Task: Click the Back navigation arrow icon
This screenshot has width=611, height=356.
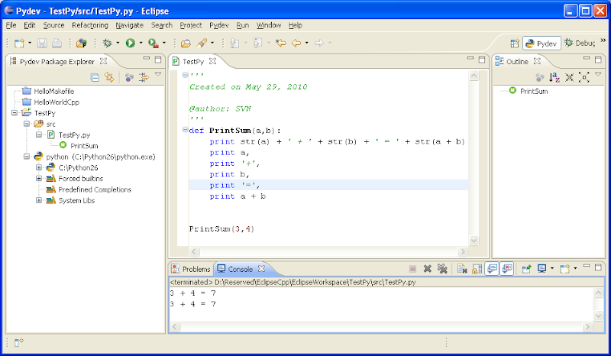Action: point(296,43)
